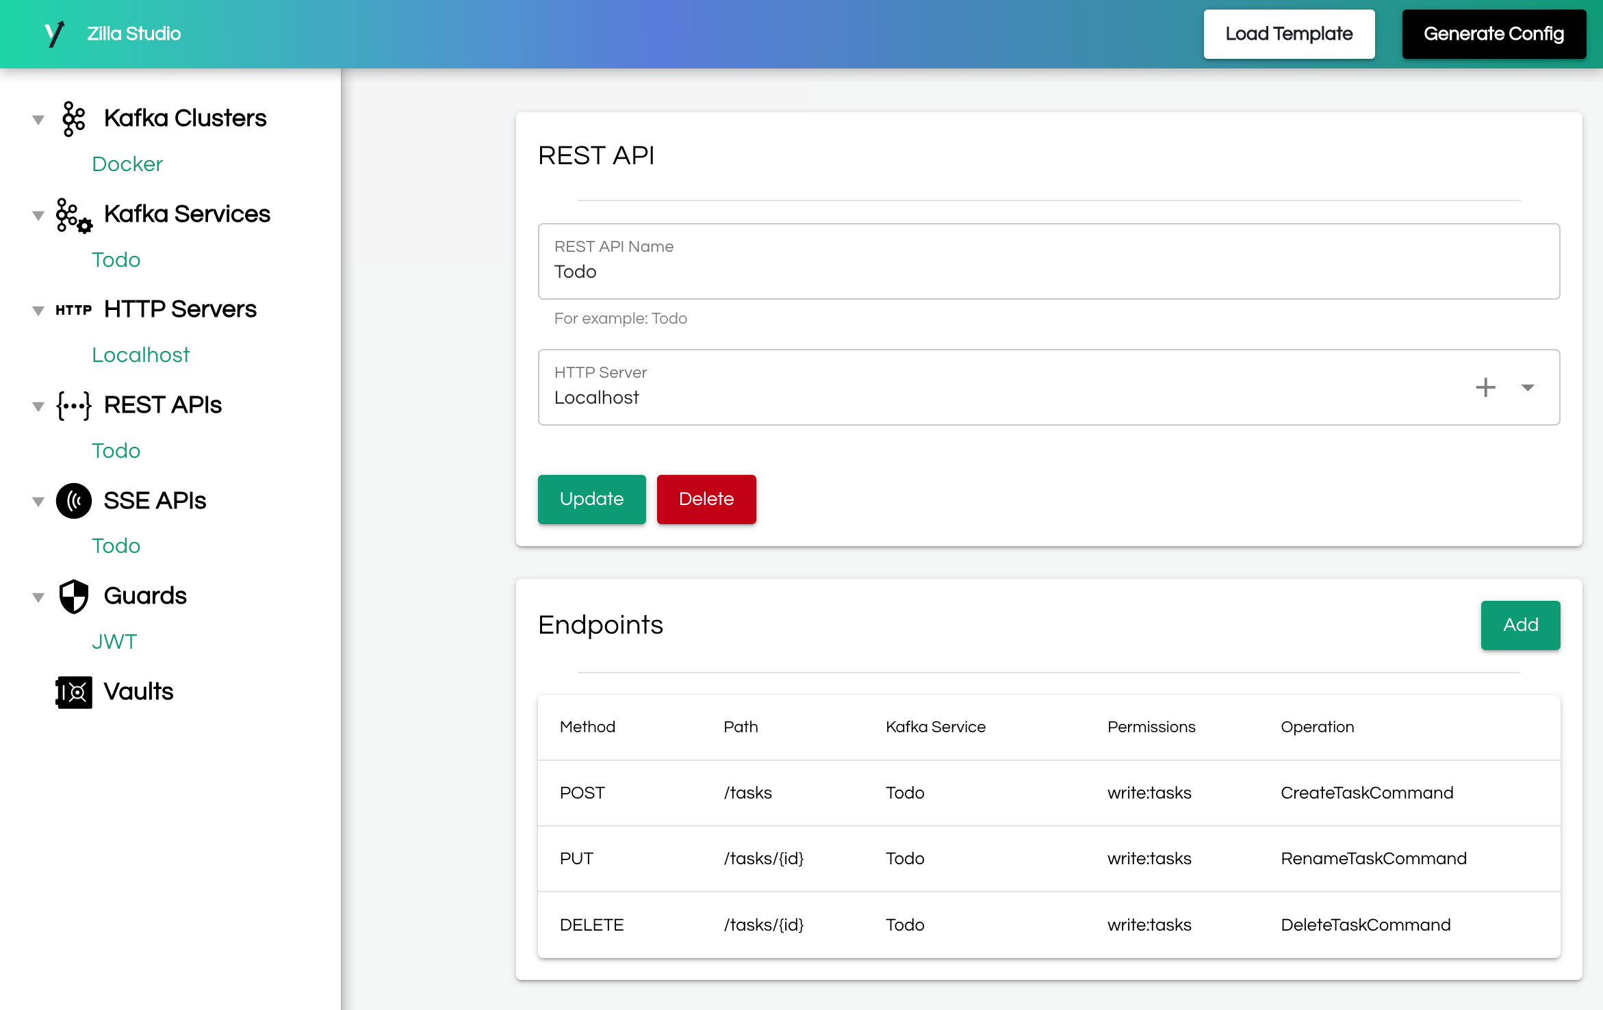Viewport: 1603px width, 1010px height.
Task: Open the Vaults section via its icon
Action: [73, 692]
